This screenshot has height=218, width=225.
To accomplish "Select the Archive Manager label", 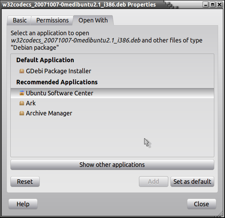I will coord(49,113).
